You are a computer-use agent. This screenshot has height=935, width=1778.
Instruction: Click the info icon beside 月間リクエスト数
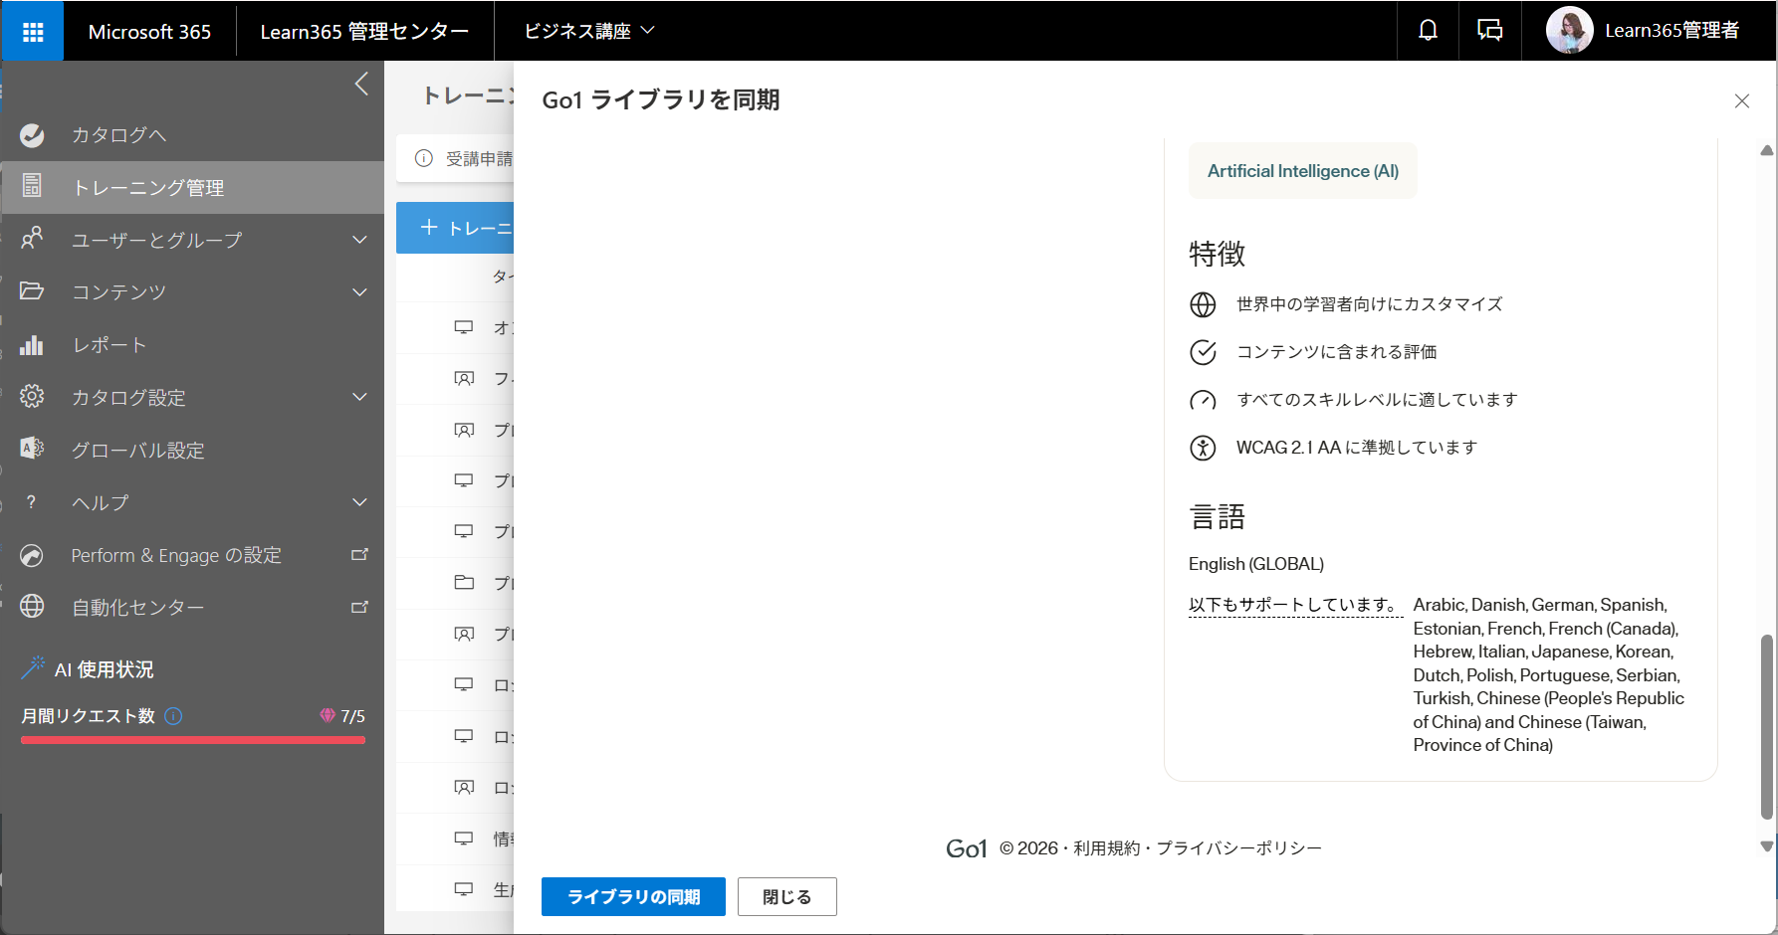pyautogui.click(x=173, y=716)
